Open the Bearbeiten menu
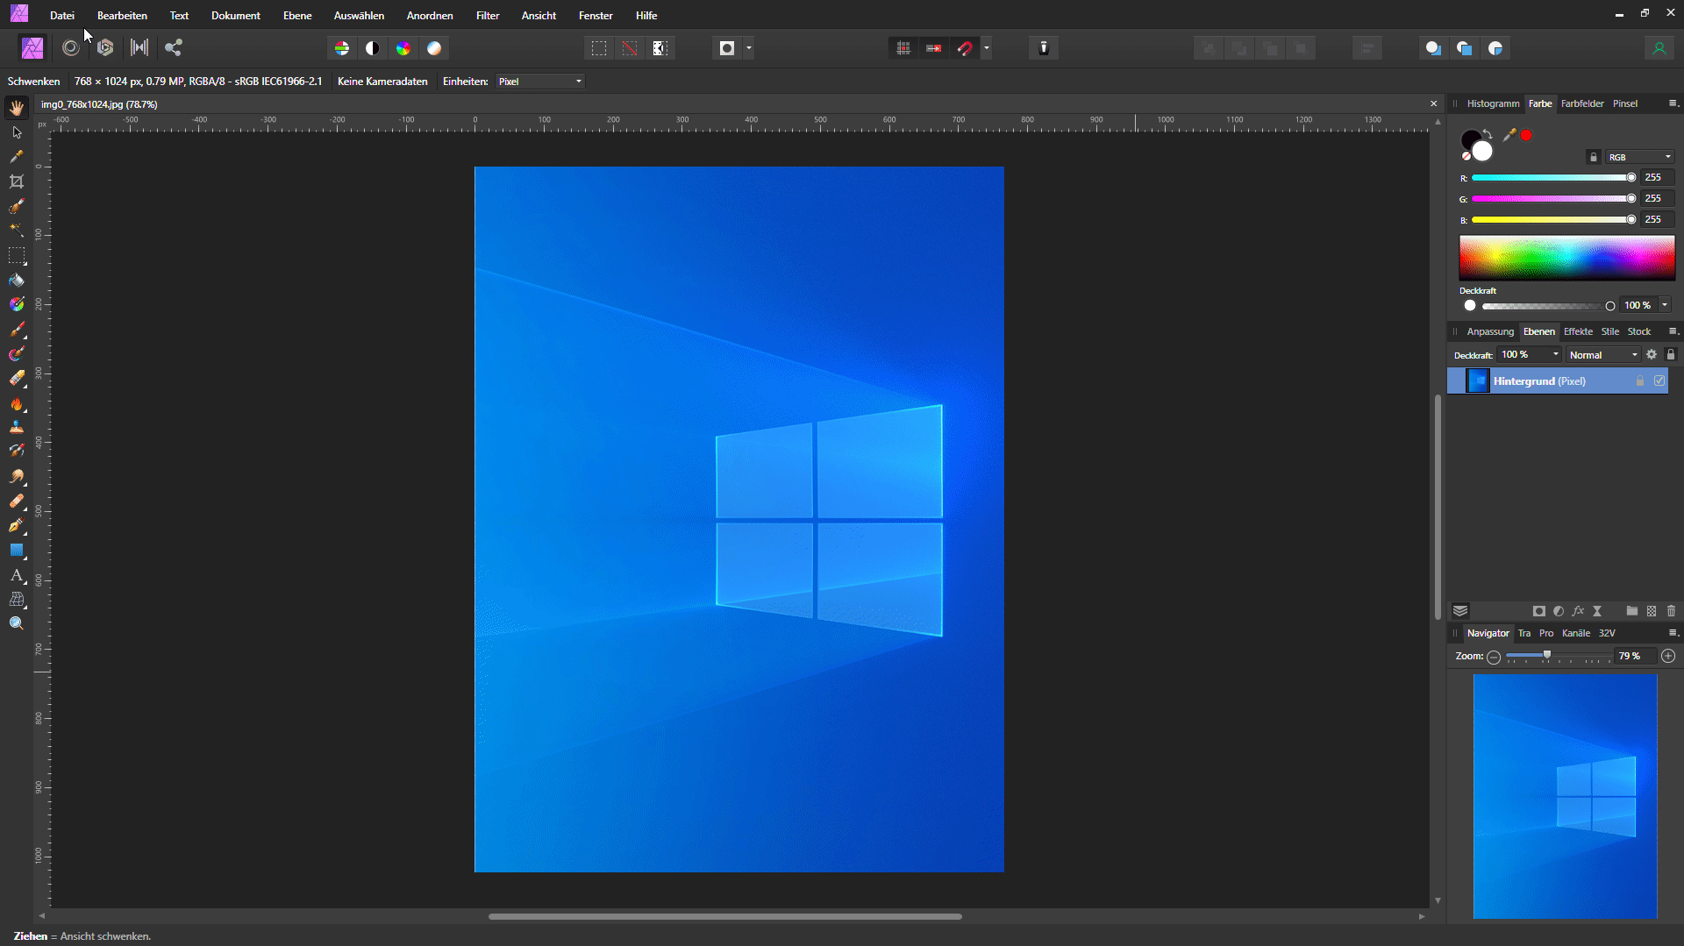The width and height of the screenshot is (1684, 946). tap(122, 16)
